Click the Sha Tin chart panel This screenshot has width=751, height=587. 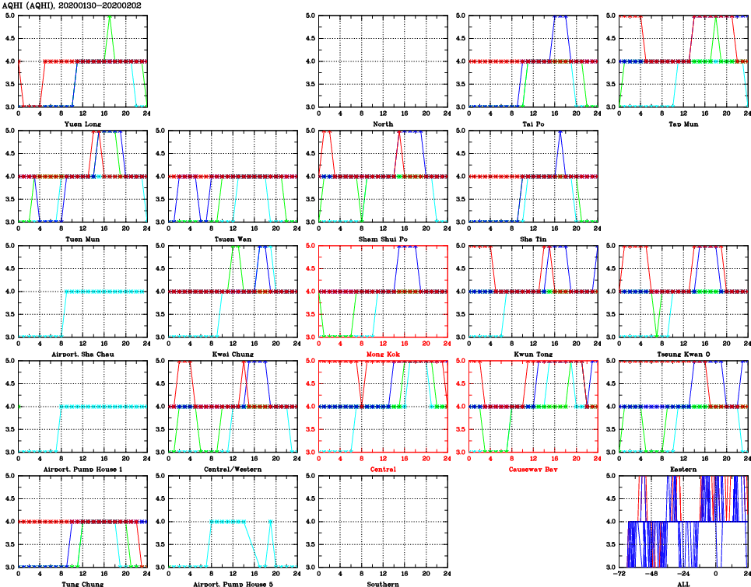point(533,176)
